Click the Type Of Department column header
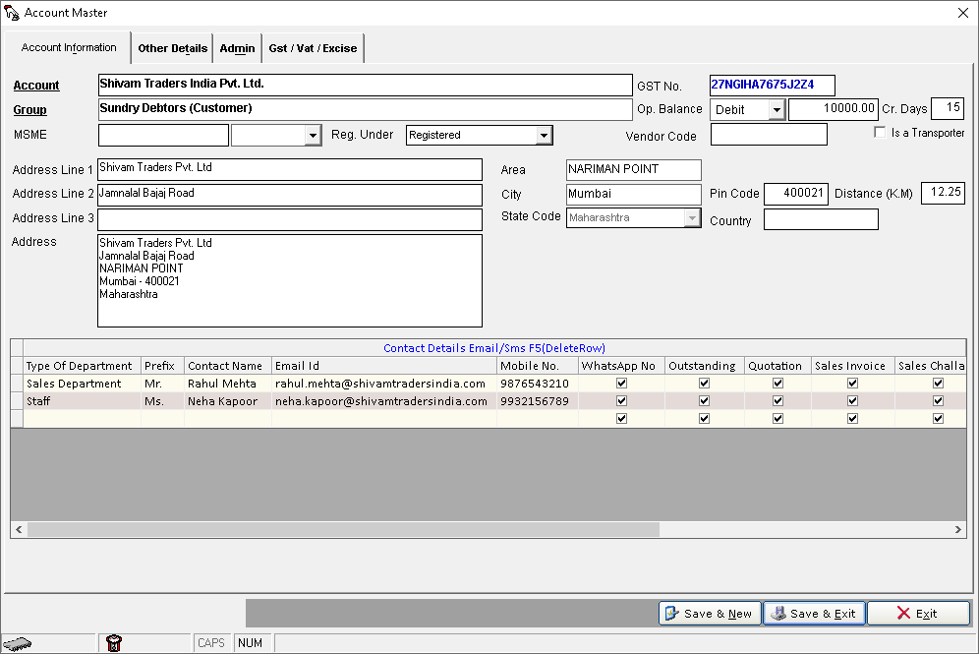 [x=82, y=366]
